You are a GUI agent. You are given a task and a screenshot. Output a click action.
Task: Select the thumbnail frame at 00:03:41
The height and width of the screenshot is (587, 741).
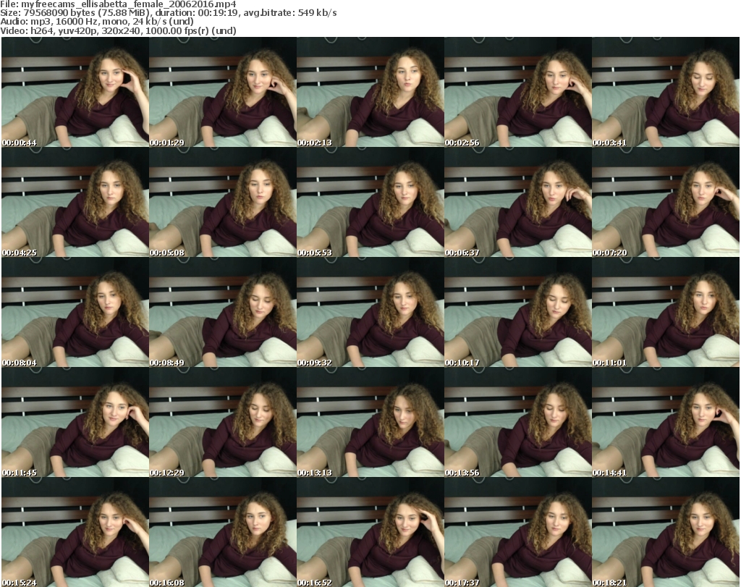tap(666, 92)
